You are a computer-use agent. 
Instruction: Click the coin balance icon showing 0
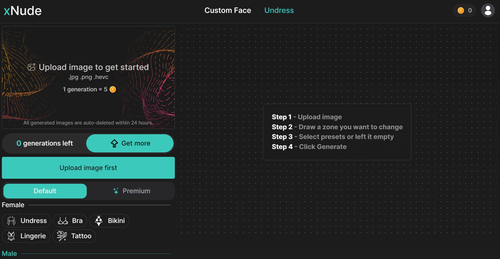coord(461,11)
